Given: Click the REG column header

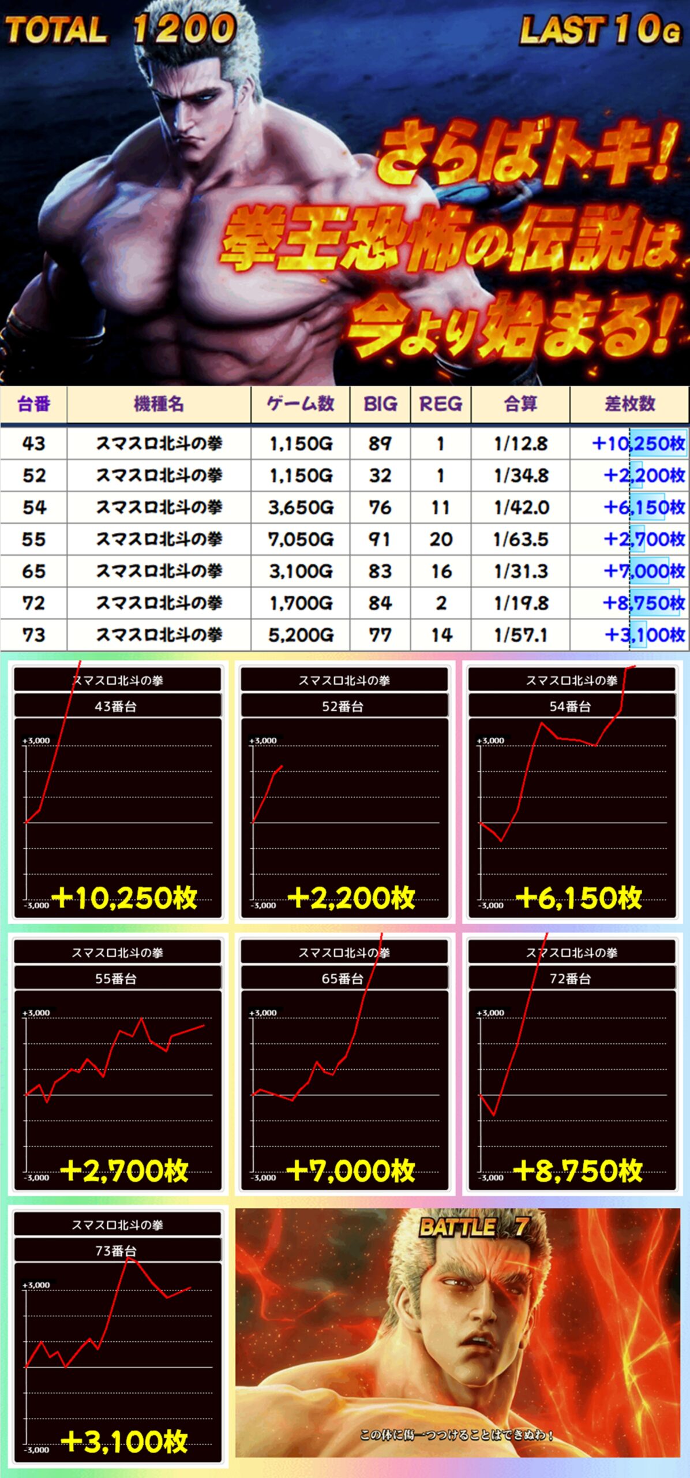Looking at the screenshot, I should pyautogui.click(x=441, y=404).
